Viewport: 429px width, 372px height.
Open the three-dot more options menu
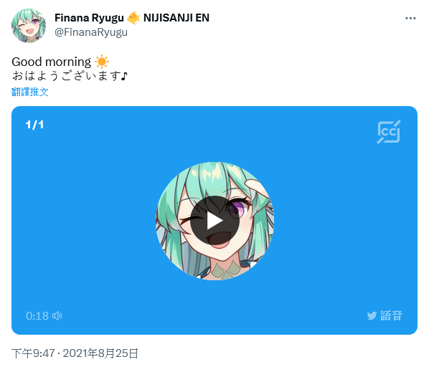pos(410,19)
